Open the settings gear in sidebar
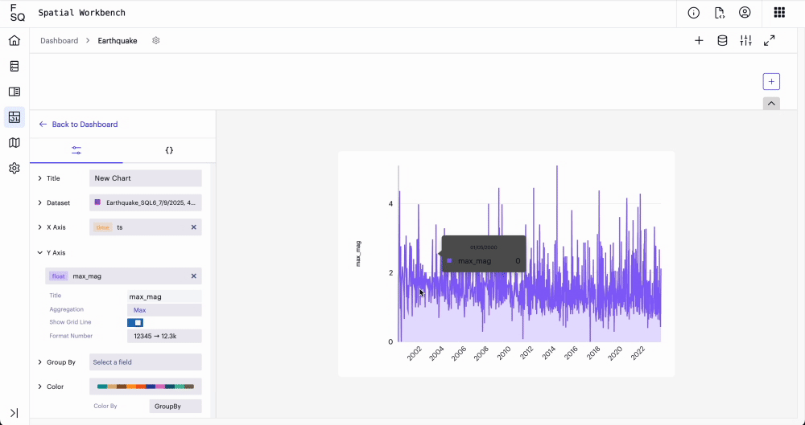This screenshot has width=805, height=425. pos(14,168)
